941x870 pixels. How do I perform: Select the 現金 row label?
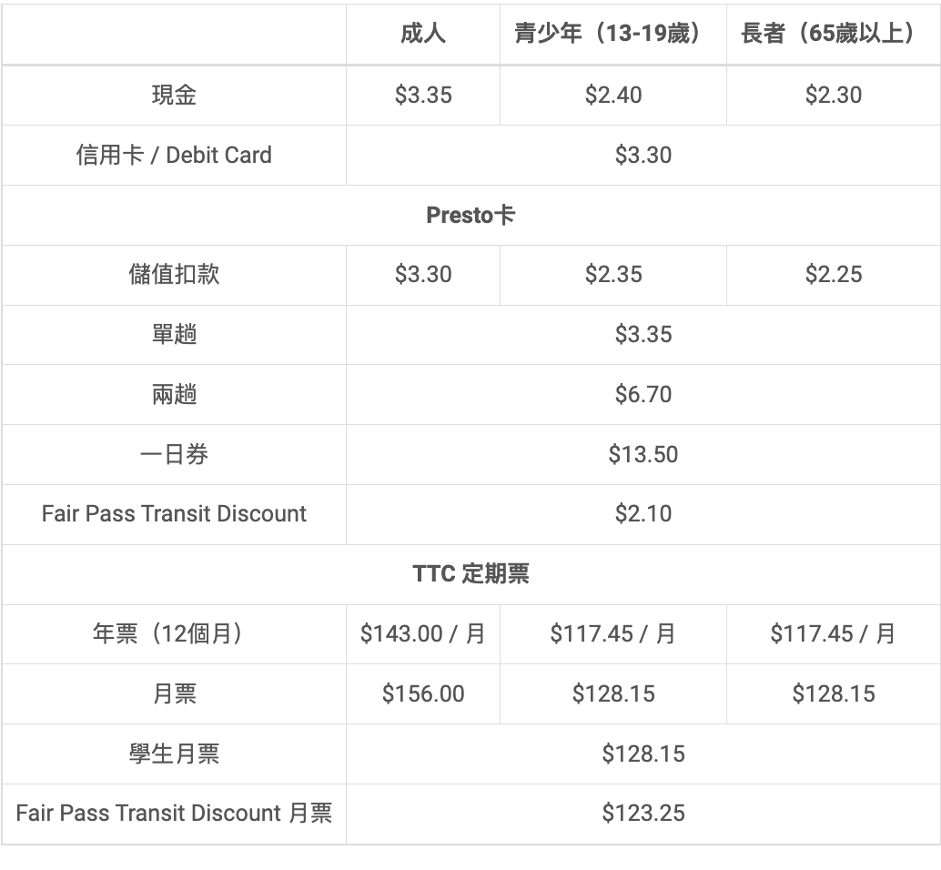click(174, 95)
